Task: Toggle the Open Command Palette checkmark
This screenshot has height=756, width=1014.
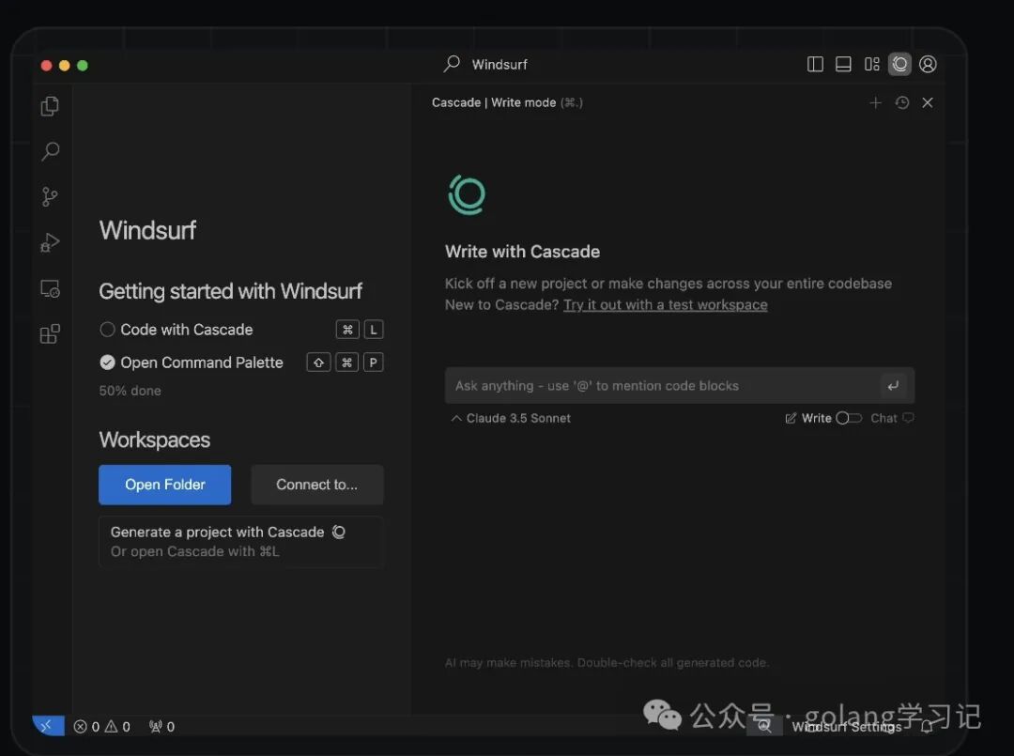Action: [x=107, y=363]
